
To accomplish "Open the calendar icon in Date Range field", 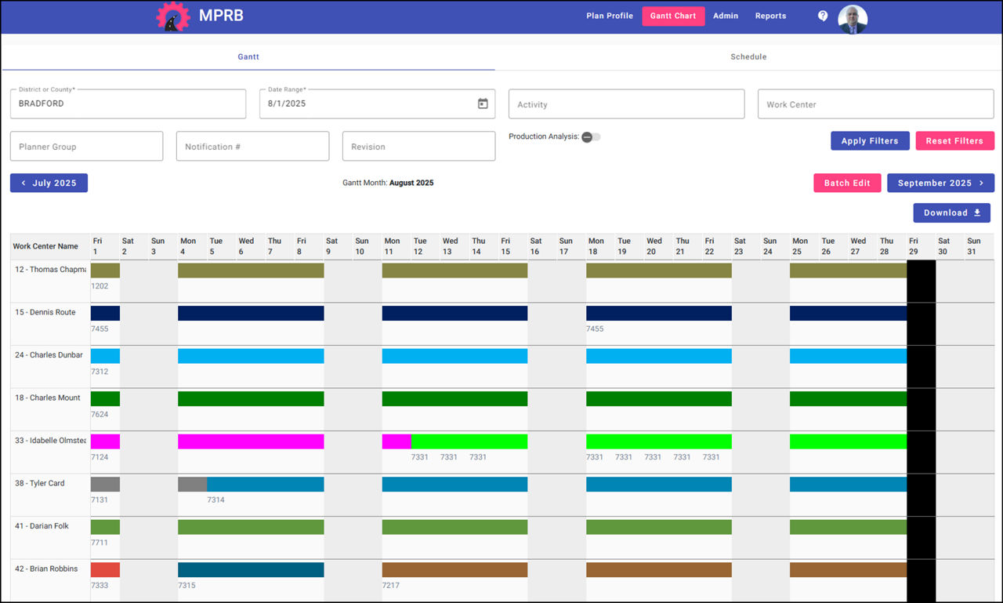I will pyautogui.click(x=482, y=103).
